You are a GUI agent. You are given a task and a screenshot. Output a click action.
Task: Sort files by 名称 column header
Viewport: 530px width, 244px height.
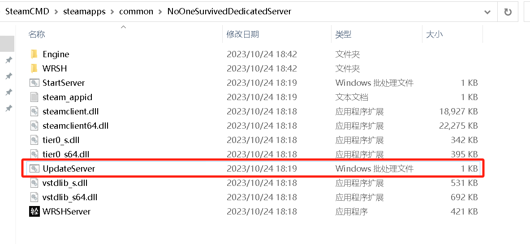(x=37, y=34)
